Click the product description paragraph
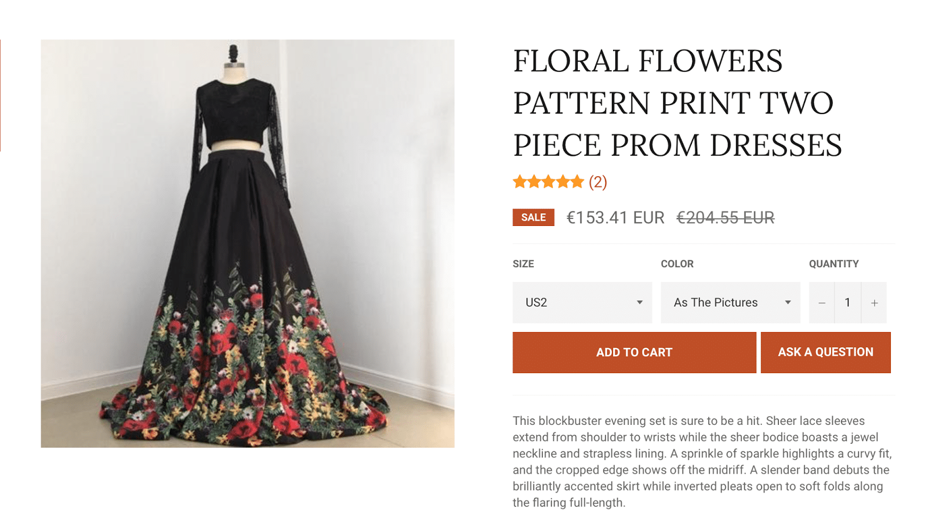The image size is (928, 514). pyautogui.click(x=702, y=461)
